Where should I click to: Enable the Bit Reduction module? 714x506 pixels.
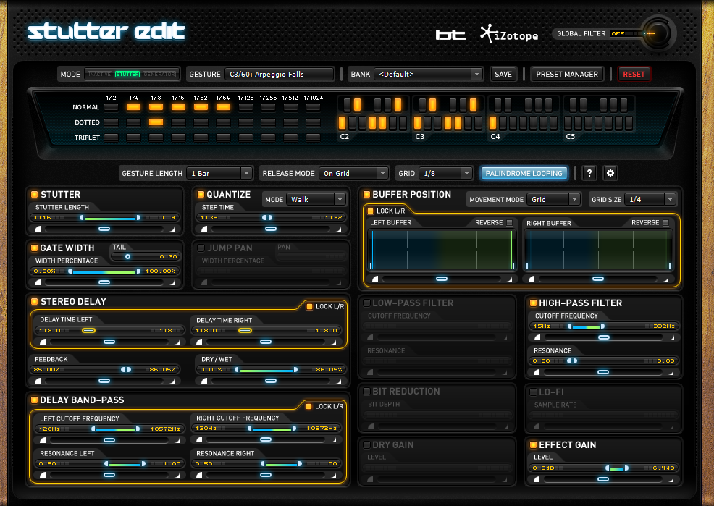point(366,392)
